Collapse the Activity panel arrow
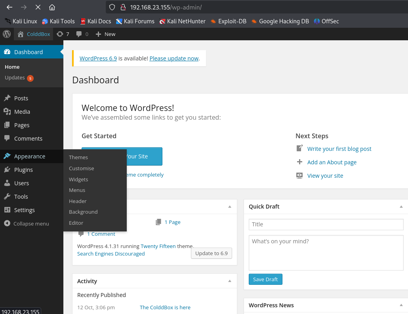This screenshot has width=408, height=314. tap(230, 281)
